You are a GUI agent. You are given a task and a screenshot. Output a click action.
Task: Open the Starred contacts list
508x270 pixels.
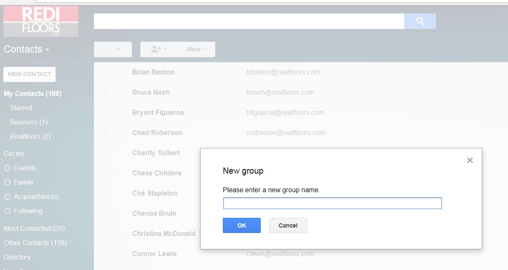coord(21,108)
